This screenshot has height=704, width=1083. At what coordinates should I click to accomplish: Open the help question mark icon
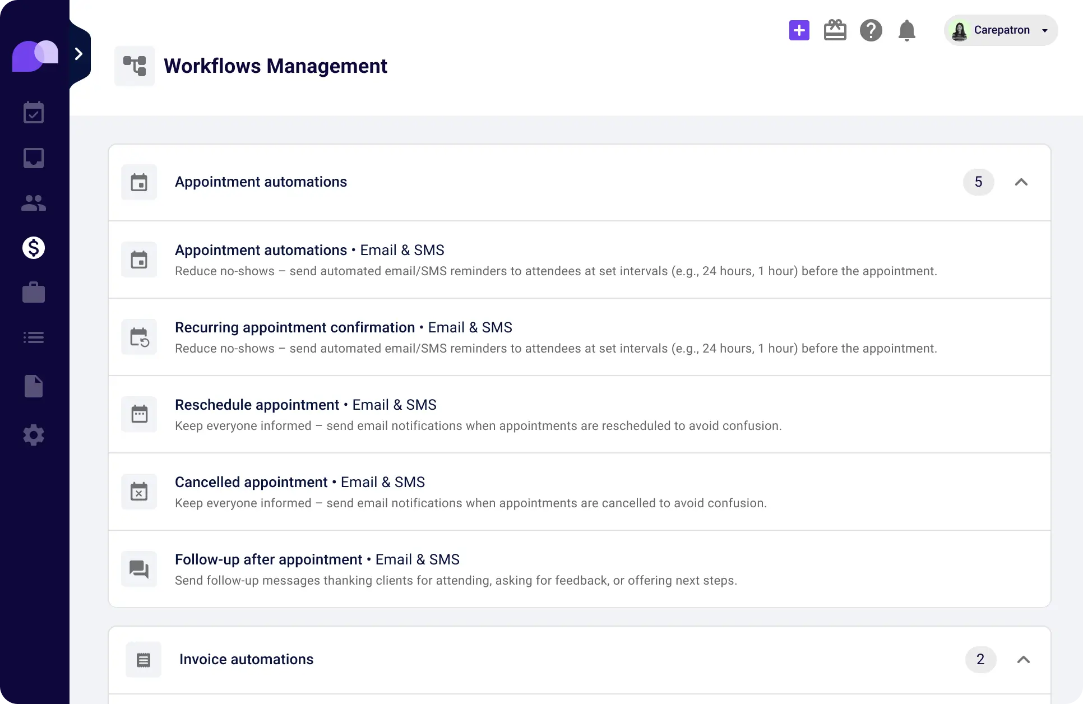coord(871,30)
